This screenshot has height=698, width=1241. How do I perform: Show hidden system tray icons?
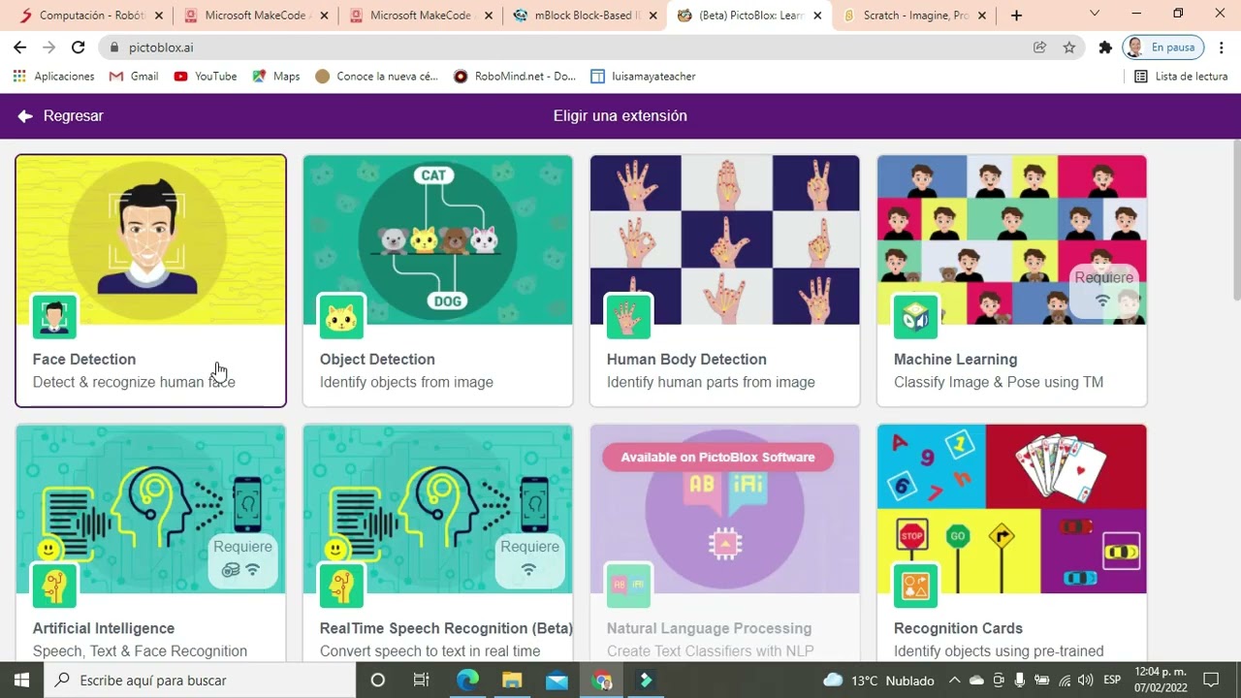coord(955,681)
